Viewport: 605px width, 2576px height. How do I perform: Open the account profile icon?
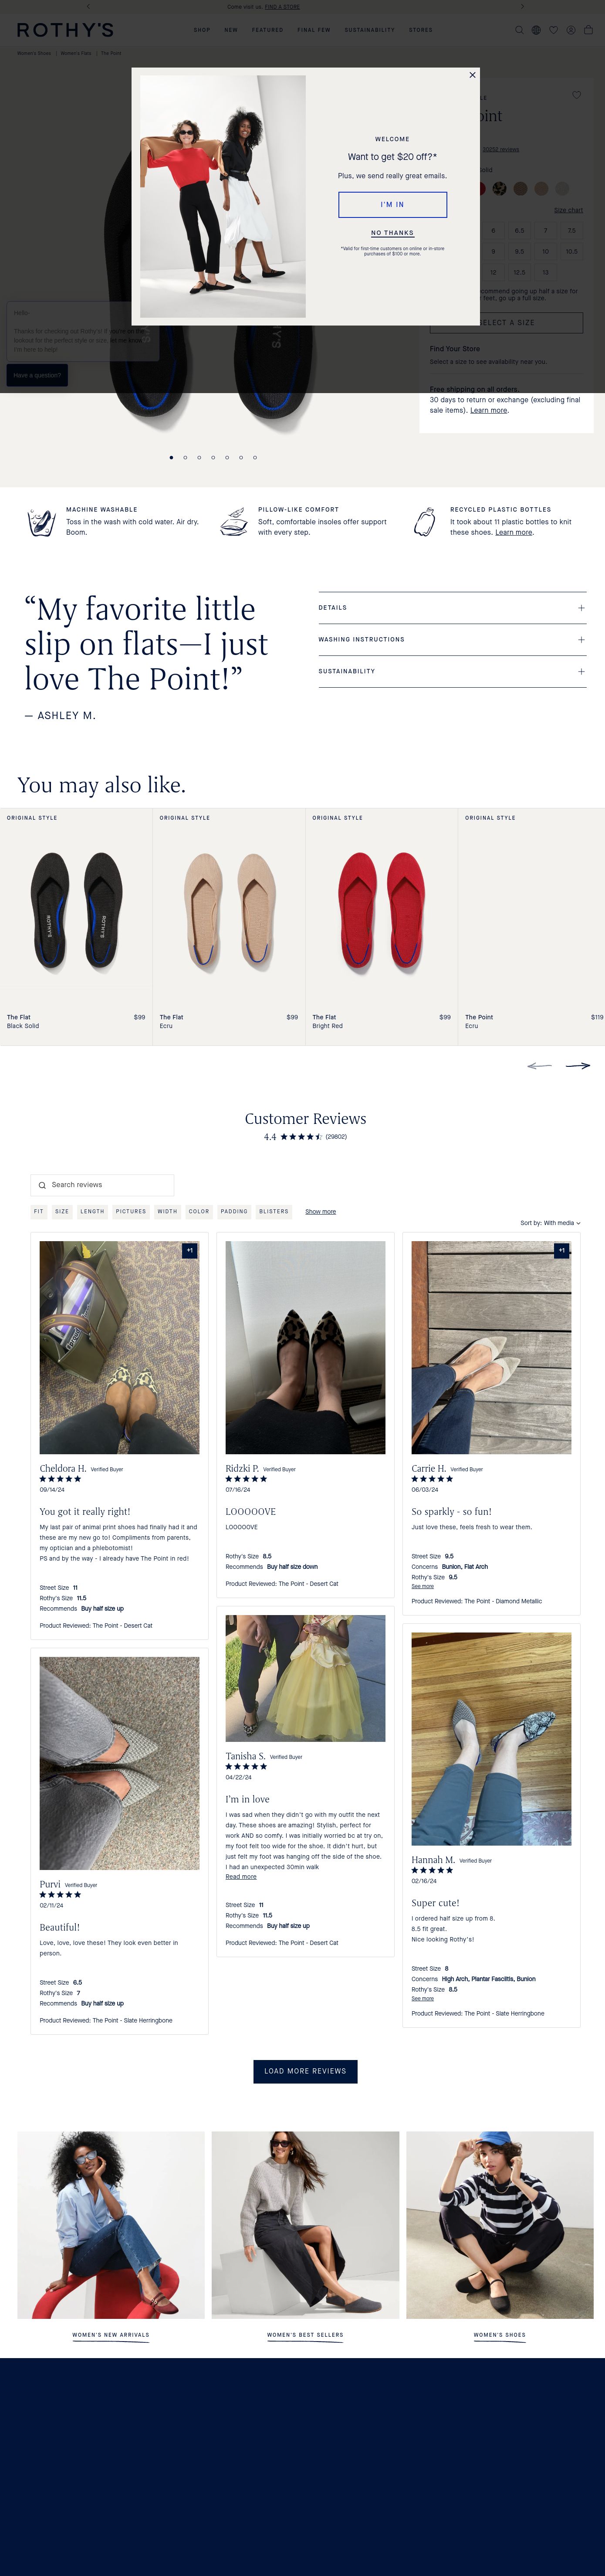pyautogui.click(x=571, y=30)
